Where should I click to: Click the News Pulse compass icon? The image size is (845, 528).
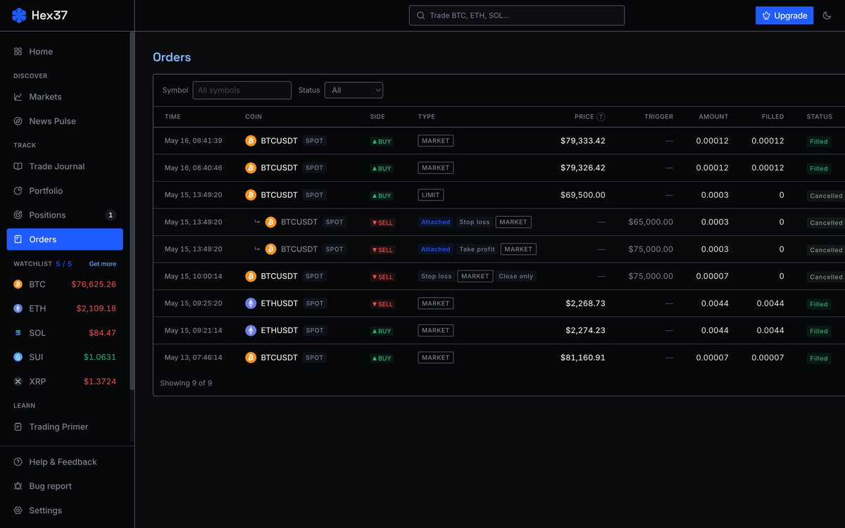click(18, 121)
